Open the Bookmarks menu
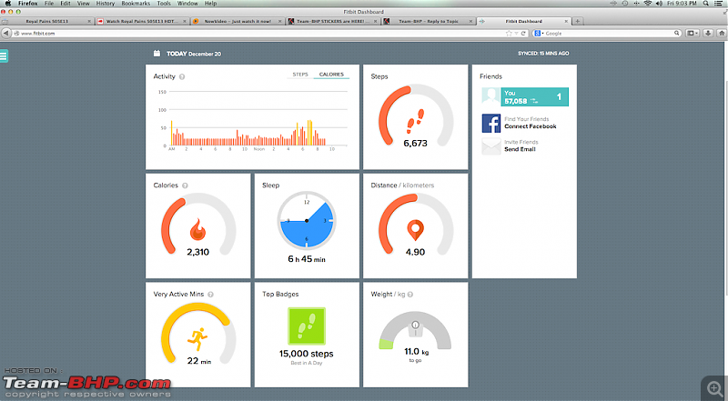 136,4
